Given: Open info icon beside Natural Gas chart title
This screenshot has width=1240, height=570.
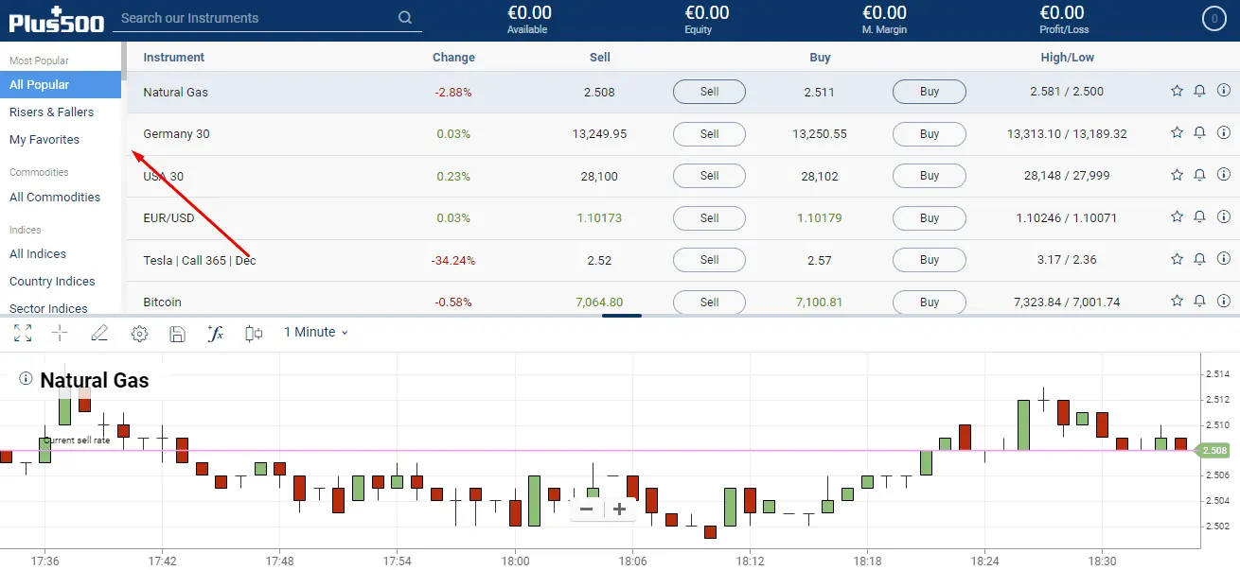Looking at the screenshot, I should pos(26,378).
